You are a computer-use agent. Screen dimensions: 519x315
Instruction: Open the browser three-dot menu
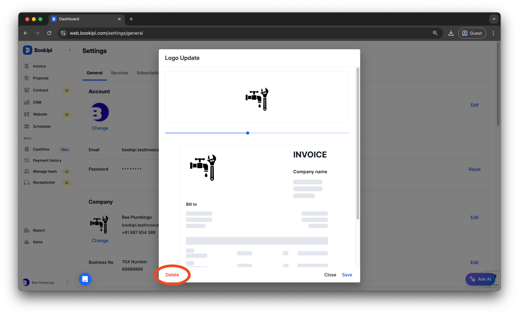[493, 33]
